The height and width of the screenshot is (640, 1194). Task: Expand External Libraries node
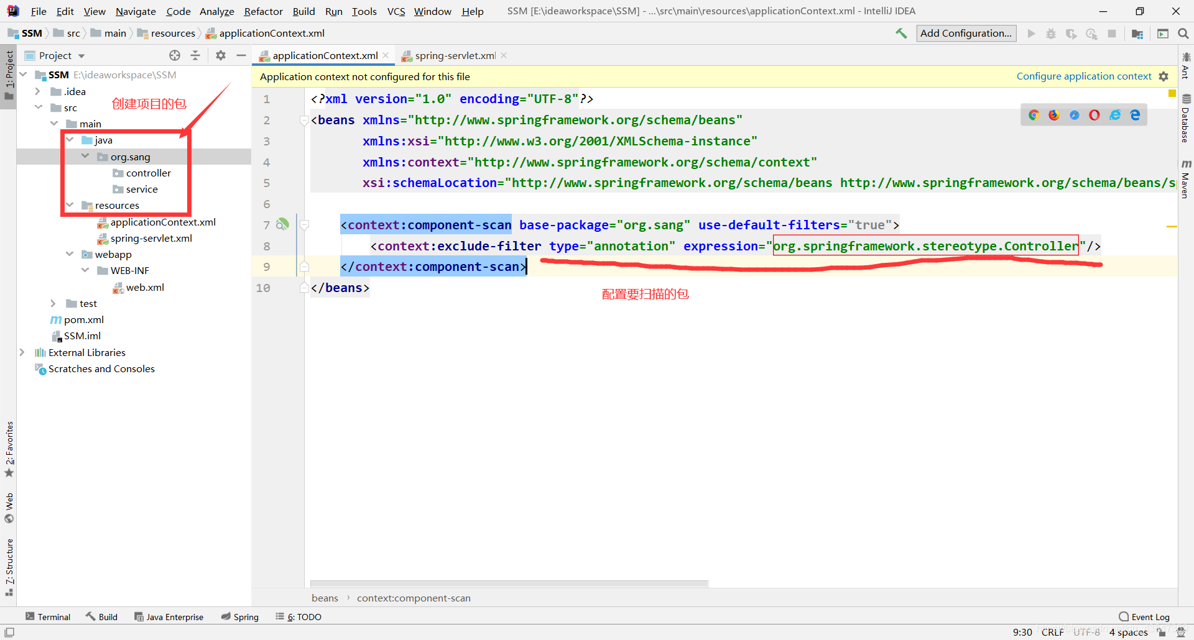click(x=22, y=352)
